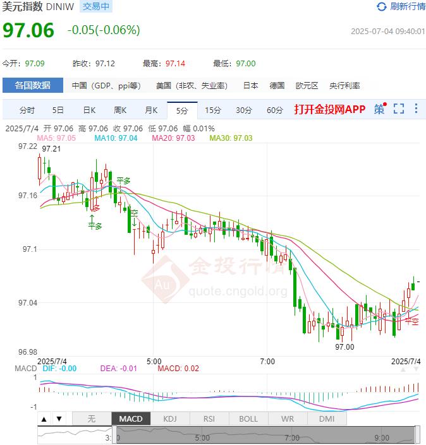Click the 策 strategy icon with red dot
The width and height of the screenshot is (426, 445).
click(380, 109)
